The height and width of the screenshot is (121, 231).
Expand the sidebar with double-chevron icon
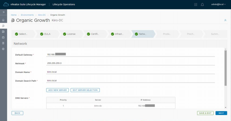(x=3, y=12)
